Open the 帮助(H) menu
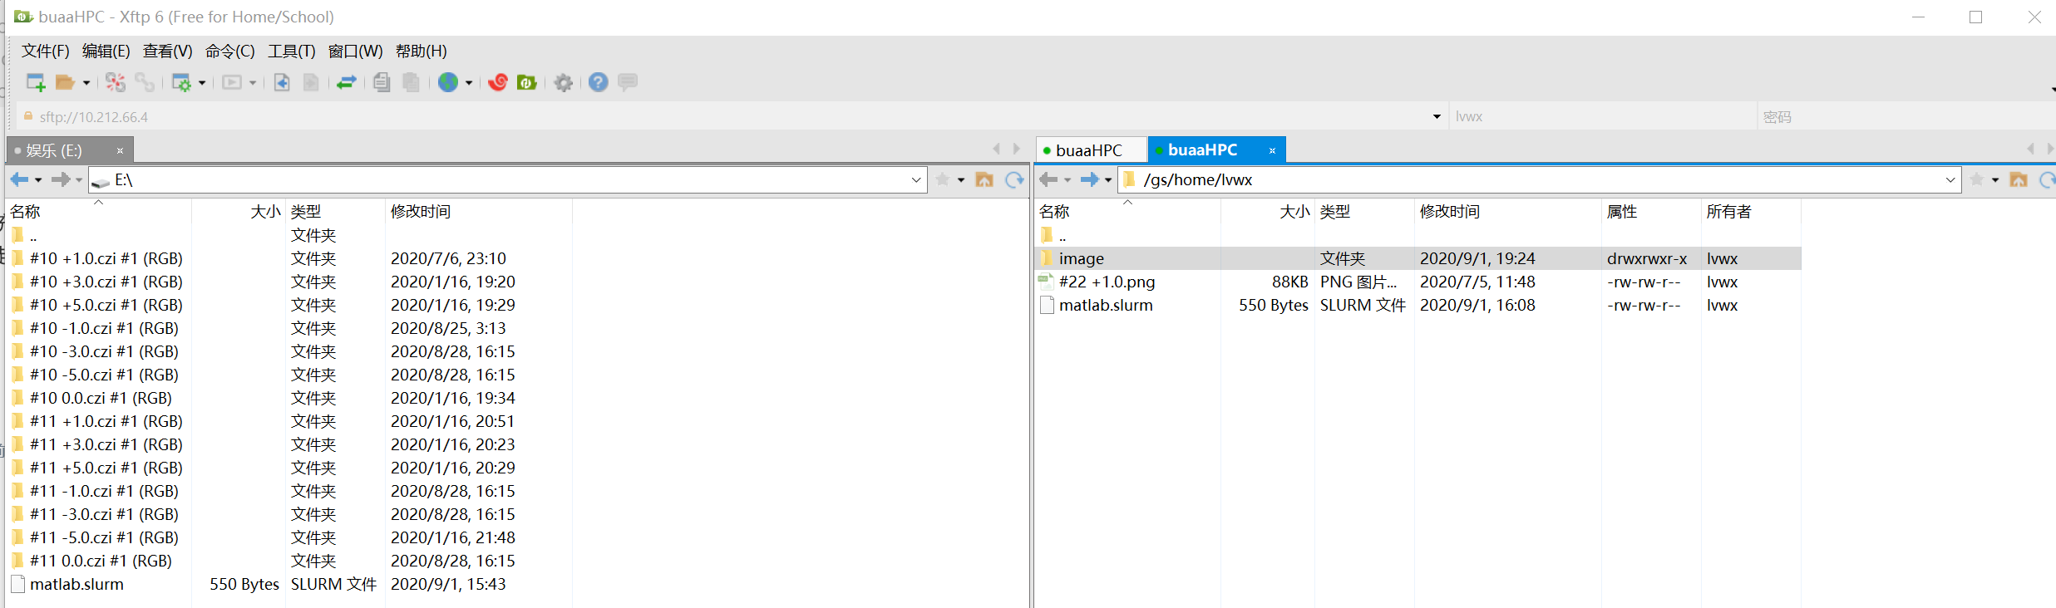Viewport: 2056px width, 608px height. [422, 51]
